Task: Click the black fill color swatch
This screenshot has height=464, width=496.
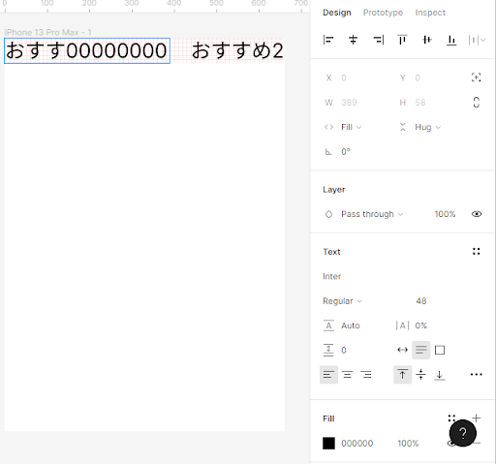Action: coord(328,444)
